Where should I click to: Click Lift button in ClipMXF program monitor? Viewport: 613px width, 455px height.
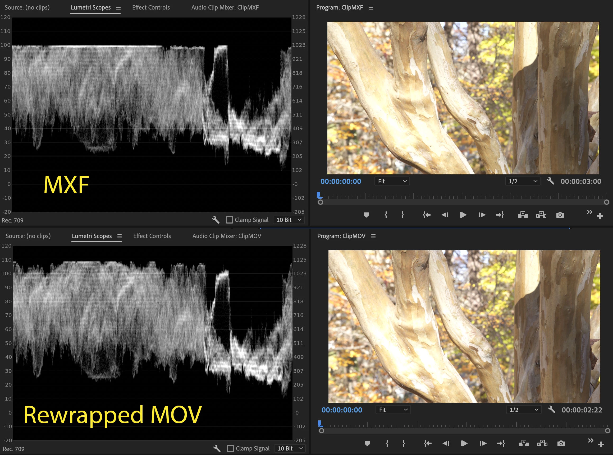coord(522,215)
